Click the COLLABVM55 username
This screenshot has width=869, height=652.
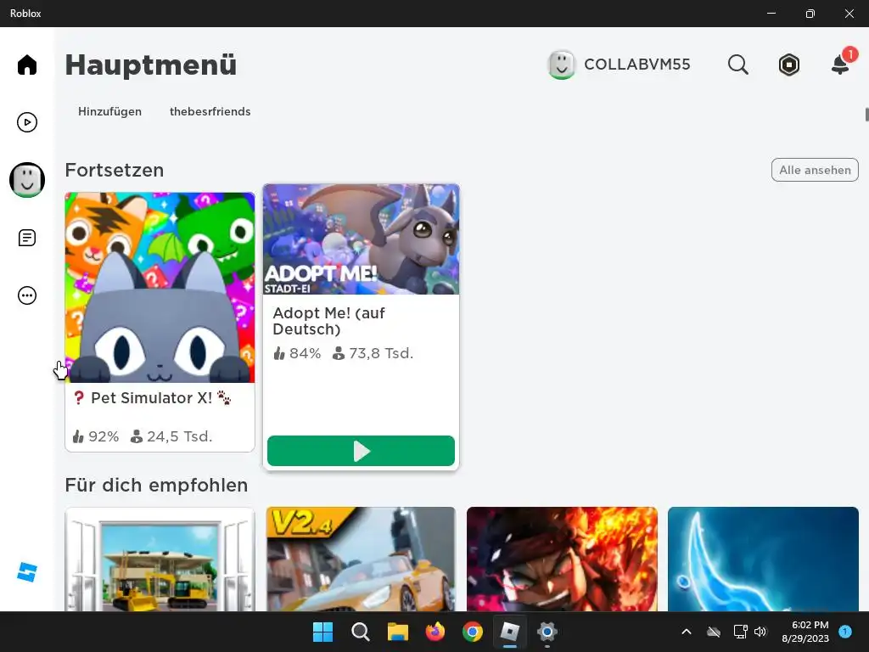[637, 65]
